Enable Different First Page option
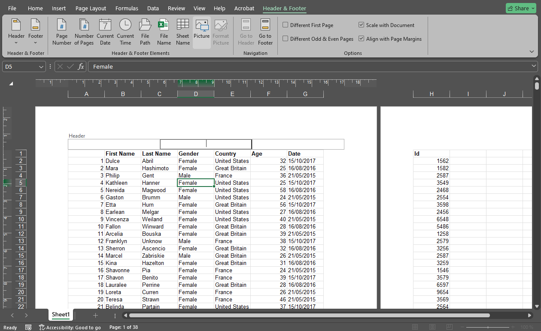The width and height of the screenshot is (541, 331). pos(308,25)
